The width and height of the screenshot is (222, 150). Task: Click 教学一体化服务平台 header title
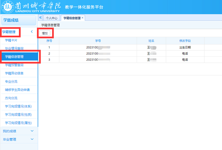pos(84,7)
